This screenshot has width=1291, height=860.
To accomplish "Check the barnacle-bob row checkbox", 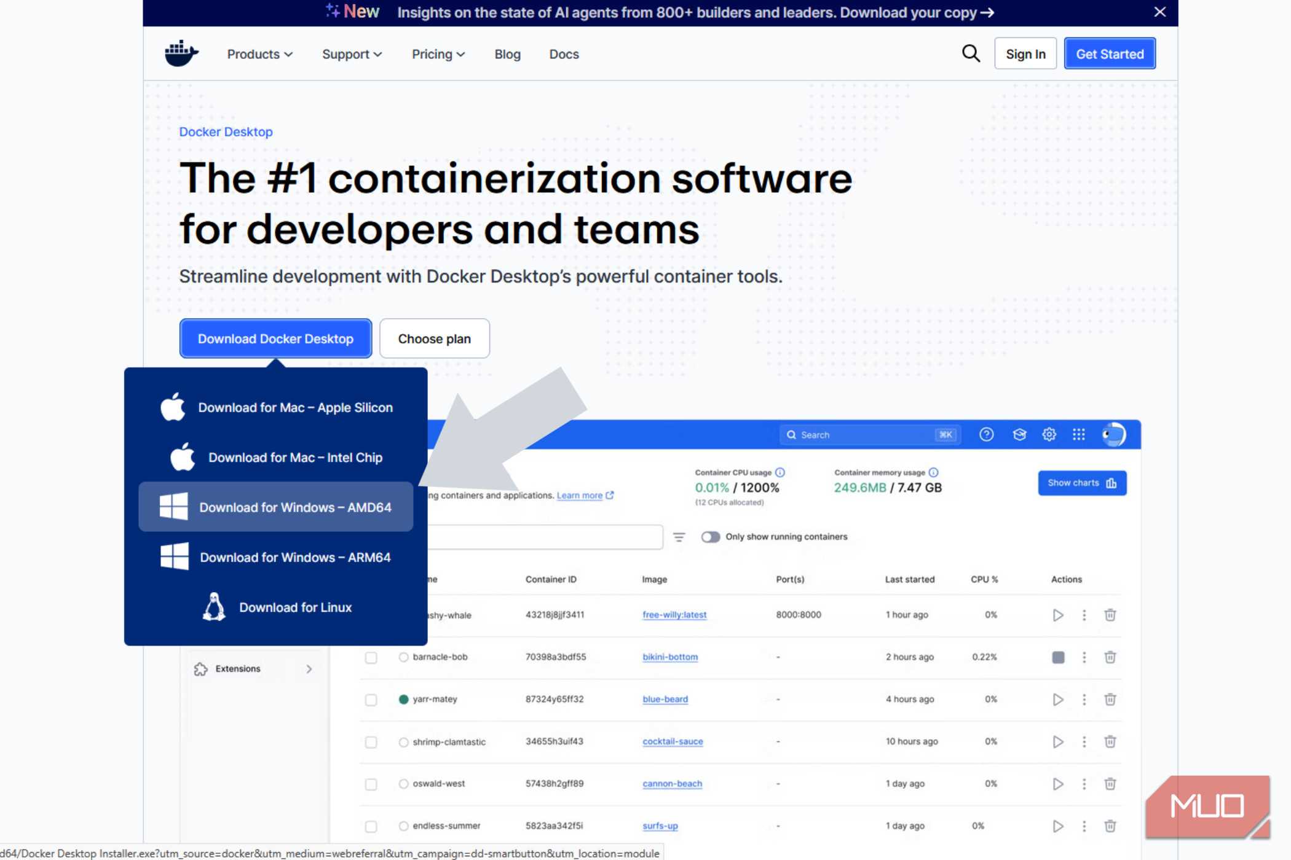I will pos(371,658).
